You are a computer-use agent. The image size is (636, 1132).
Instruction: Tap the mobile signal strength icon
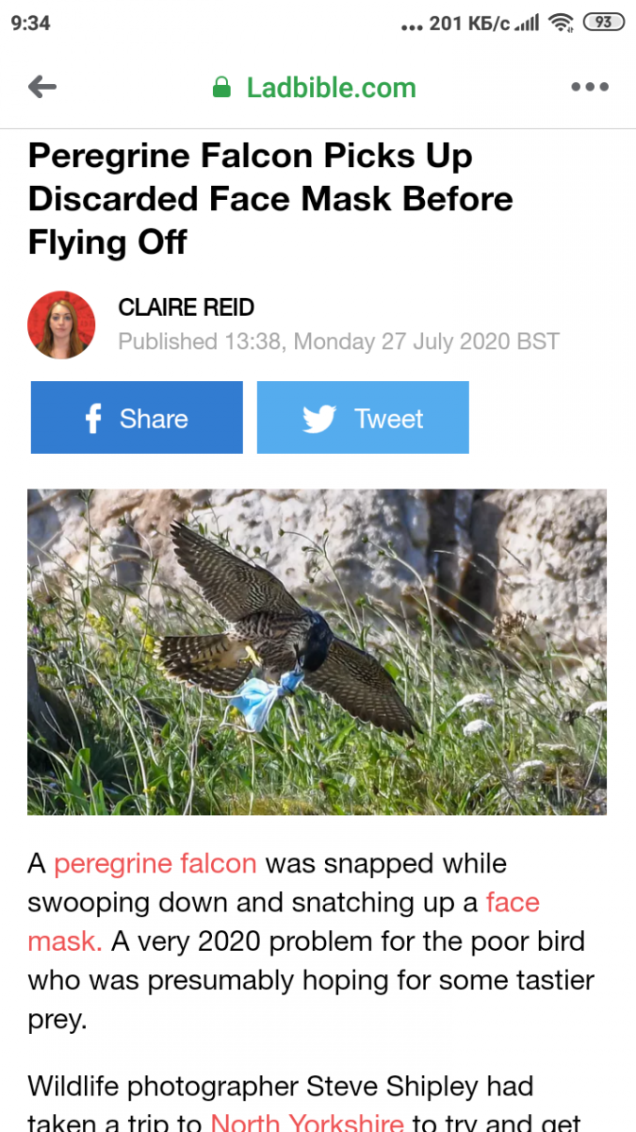[527, 24]
